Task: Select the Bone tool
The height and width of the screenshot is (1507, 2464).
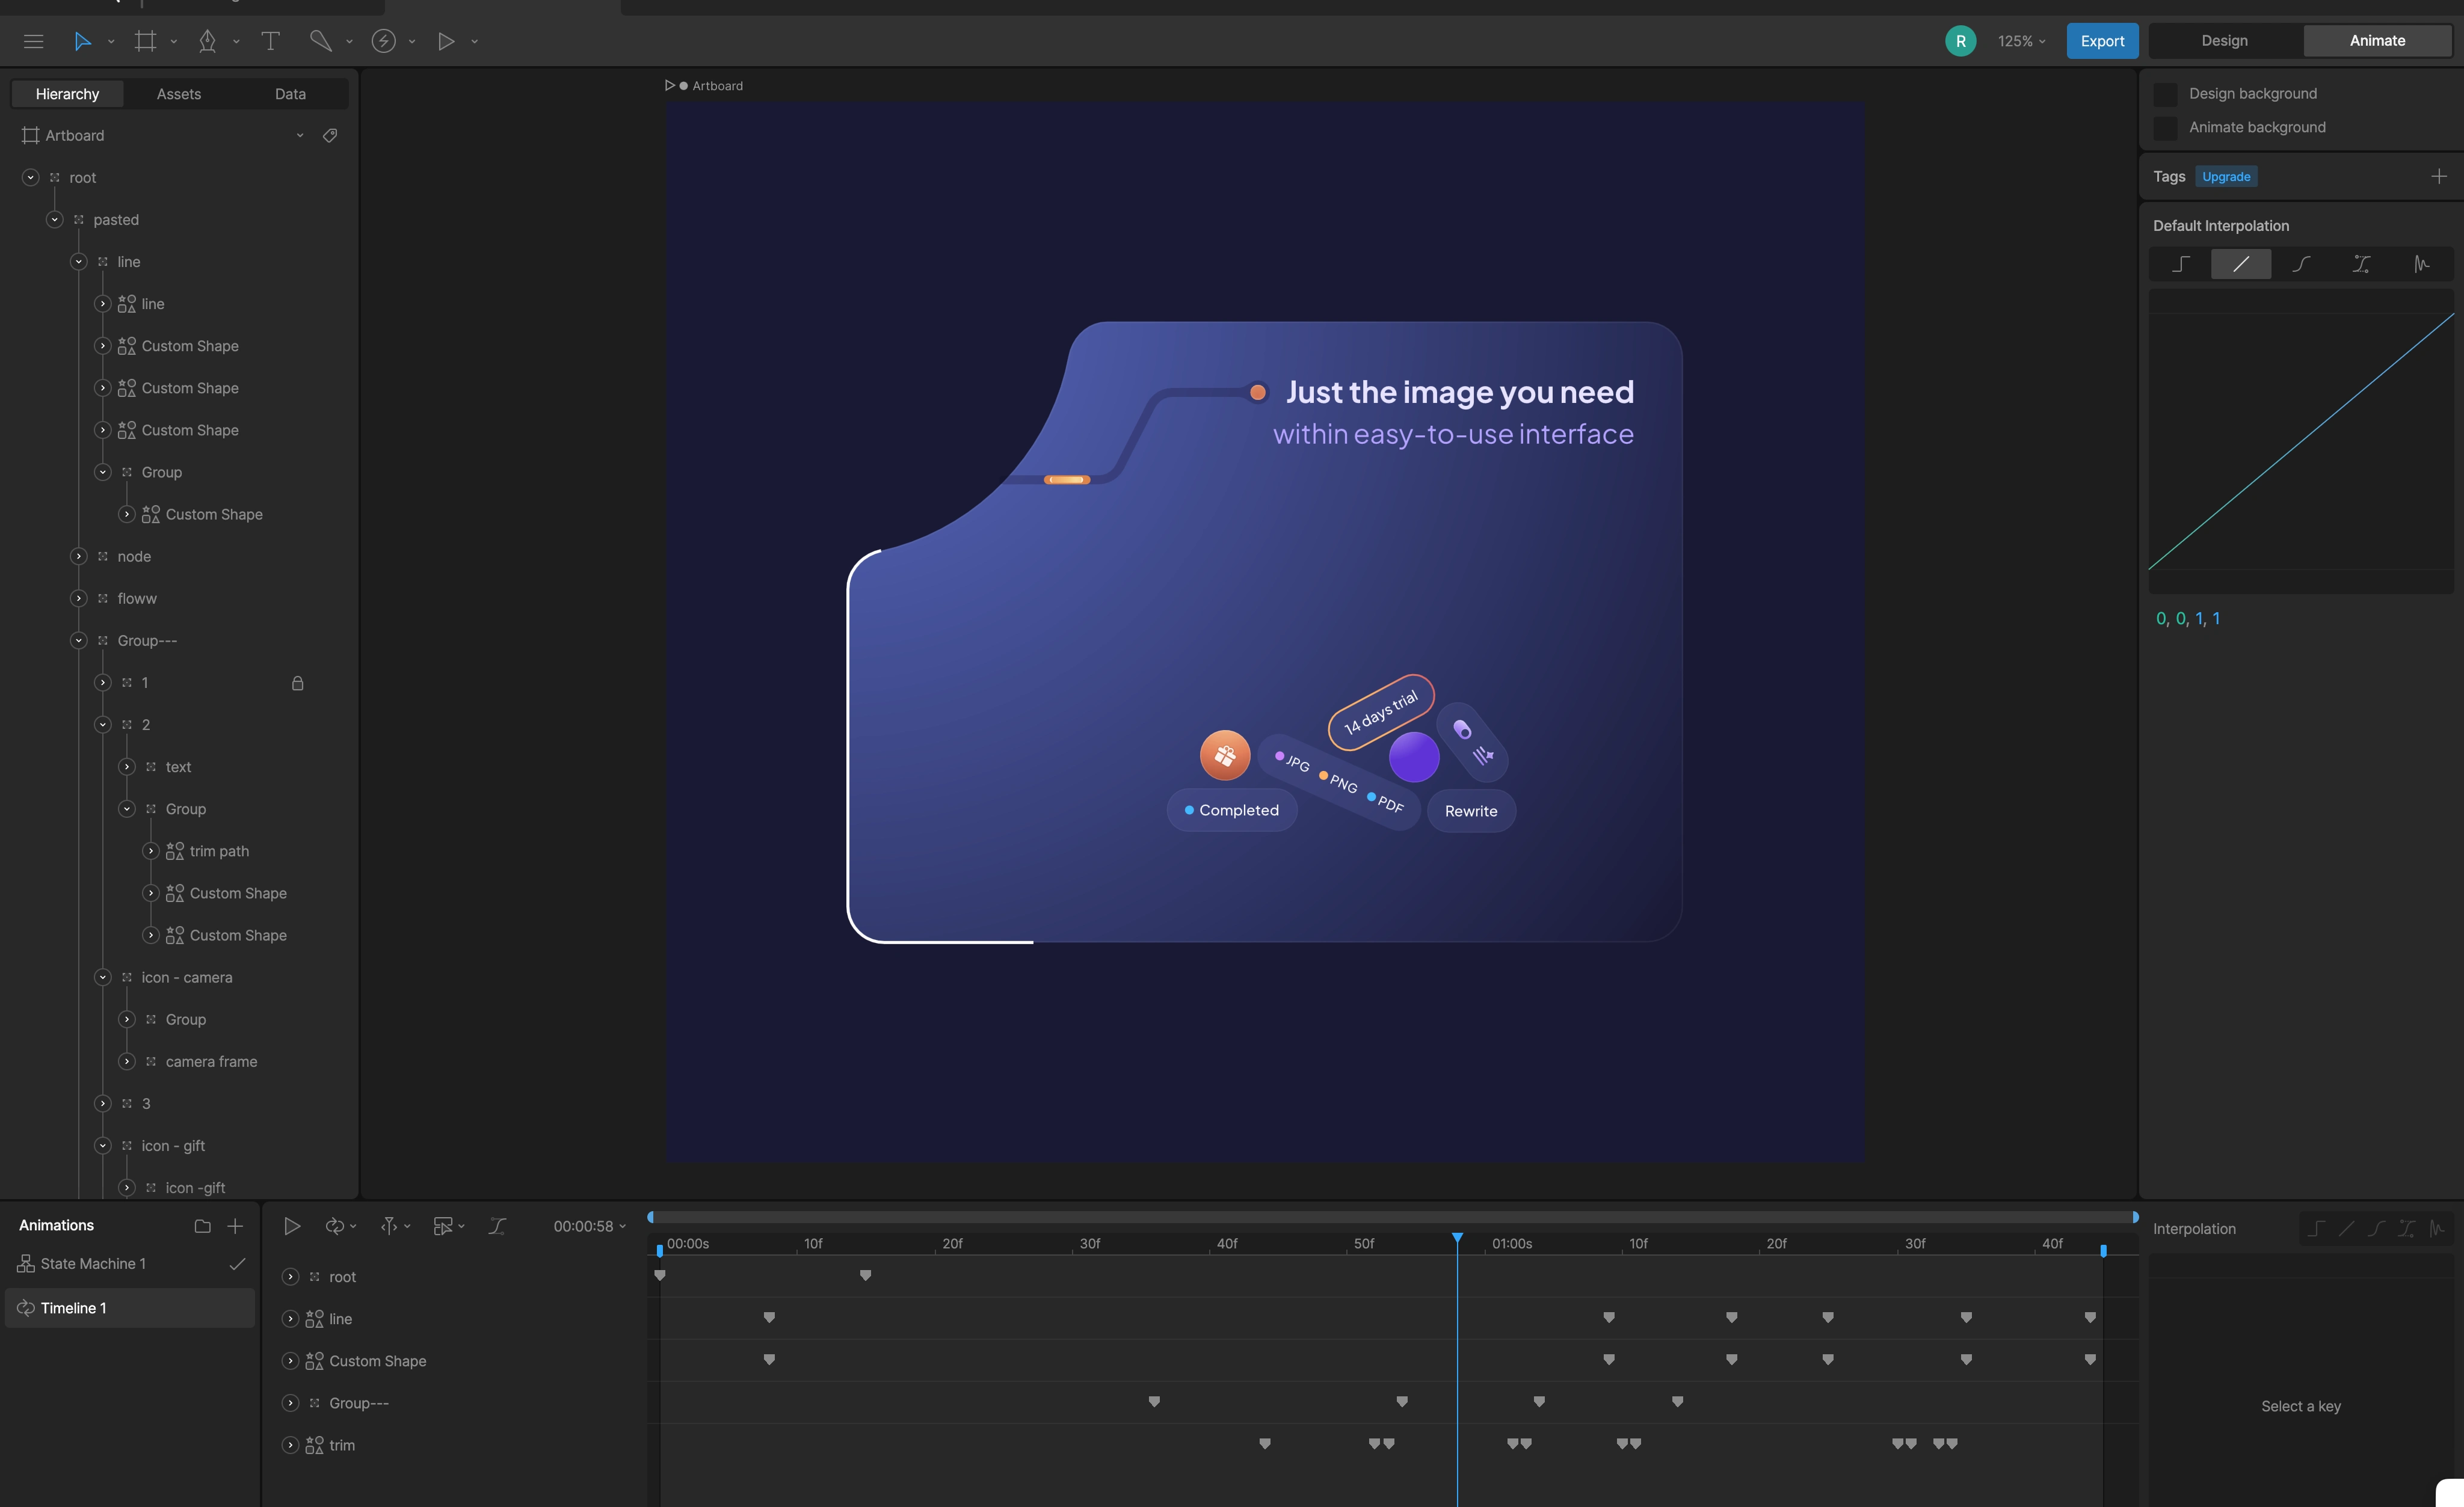Action: click(x=320, y=41)
